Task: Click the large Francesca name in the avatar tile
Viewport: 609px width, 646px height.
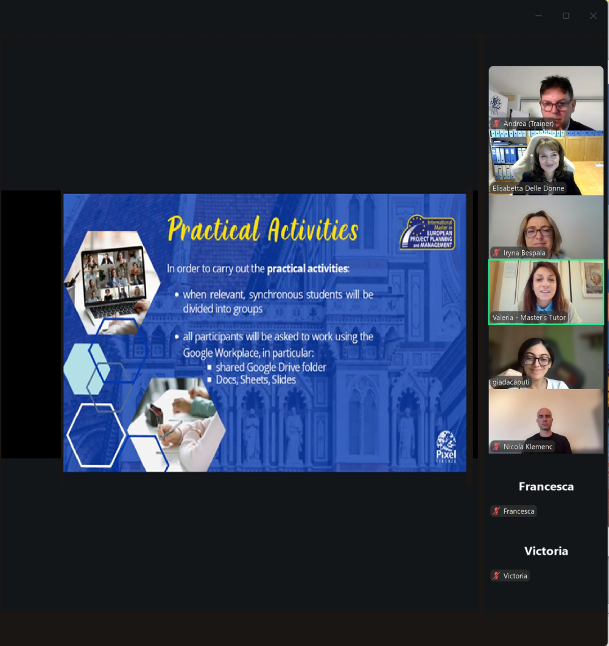Action: [546, 486]
